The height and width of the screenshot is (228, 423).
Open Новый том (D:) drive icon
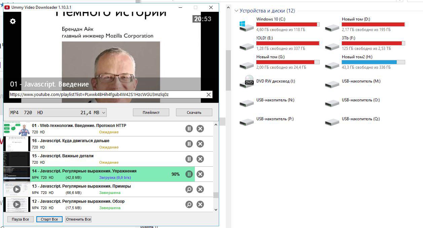[332, 27]
